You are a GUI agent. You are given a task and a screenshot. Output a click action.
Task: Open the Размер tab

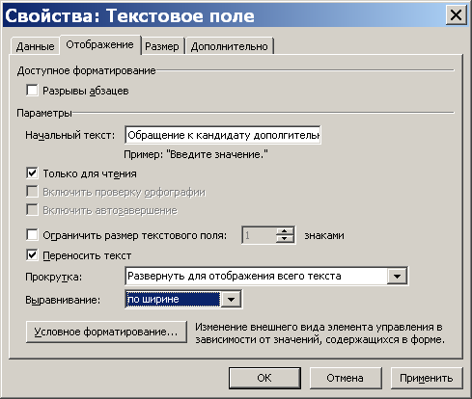pos(162,46)
